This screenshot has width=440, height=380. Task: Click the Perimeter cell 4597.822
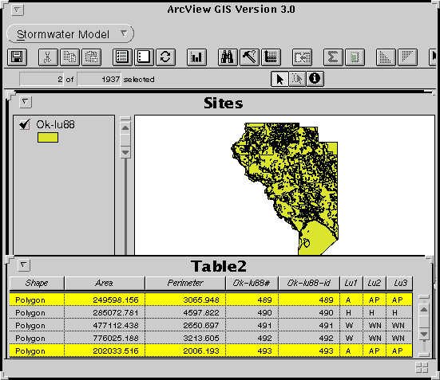(185, 312)
